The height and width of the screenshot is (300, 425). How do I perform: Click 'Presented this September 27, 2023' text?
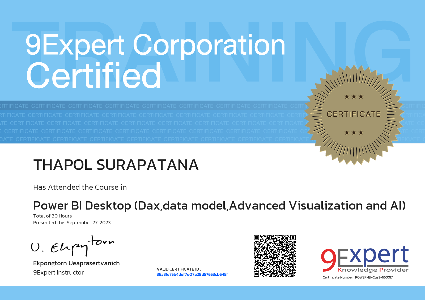tap(72, 223)
